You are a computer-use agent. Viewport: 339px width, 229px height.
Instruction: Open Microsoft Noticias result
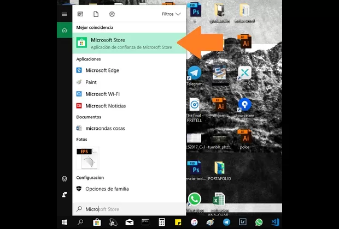[x=129, y=106]
